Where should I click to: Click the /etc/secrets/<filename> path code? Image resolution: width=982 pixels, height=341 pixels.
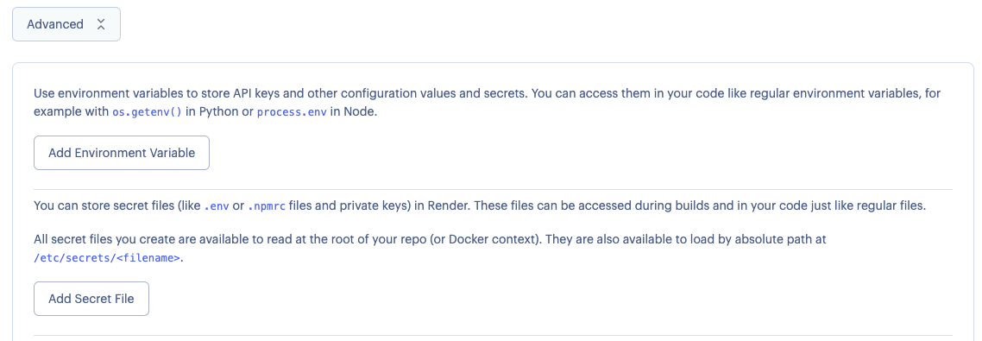pos(107,257)
